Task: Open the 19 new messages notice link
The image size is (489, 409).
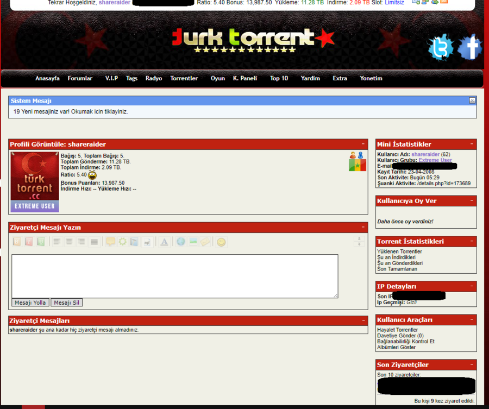Action: (x=71, y=111)
